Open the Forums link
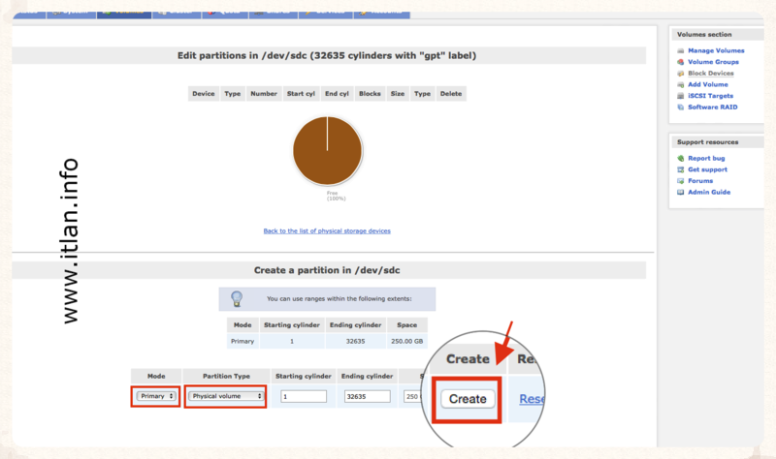The height and width of the screenshot is (459, 776). (x=700, y=181)
